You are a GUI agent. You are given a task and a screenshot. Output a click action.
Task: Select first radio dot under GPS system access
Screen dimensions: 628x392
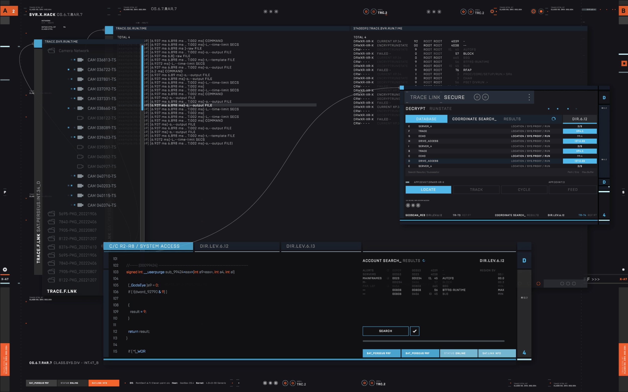pyautogui.click(x=408, y=205)
